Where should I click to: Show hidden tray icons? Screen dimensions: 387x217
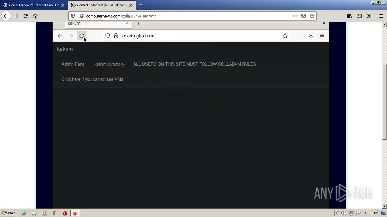[337, 213]
